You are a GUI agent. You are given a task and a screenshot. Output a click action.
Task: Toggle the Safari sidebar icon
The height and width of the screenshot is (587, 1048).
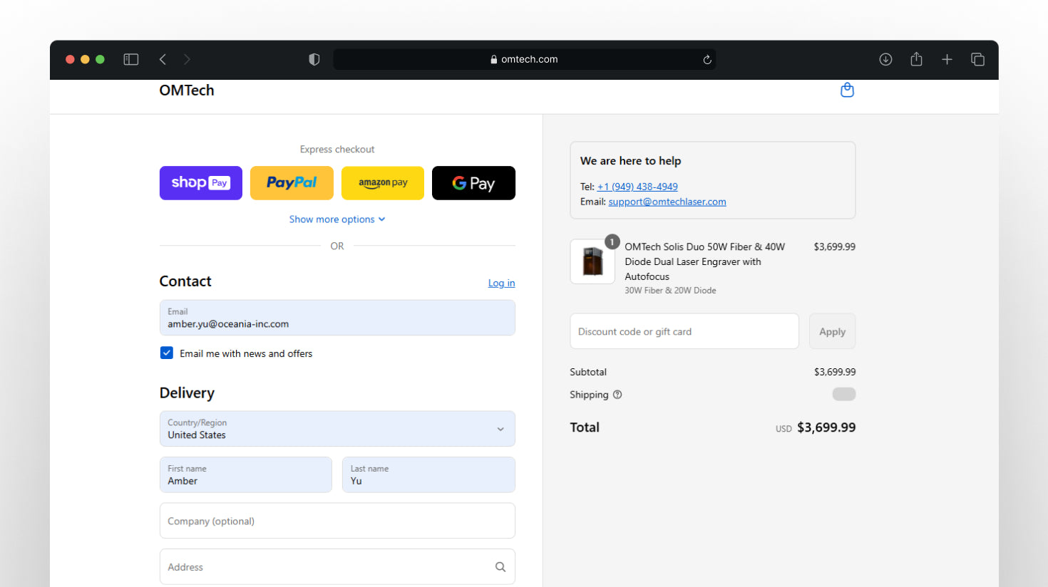point(130,59)
